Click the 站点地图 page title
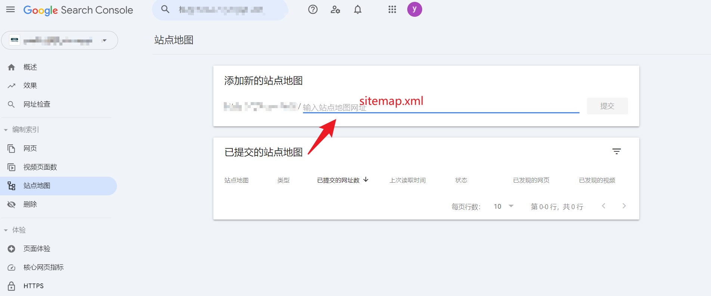This screenshot has height=296, width=711. pyautogui.click(x=174, y=40)
